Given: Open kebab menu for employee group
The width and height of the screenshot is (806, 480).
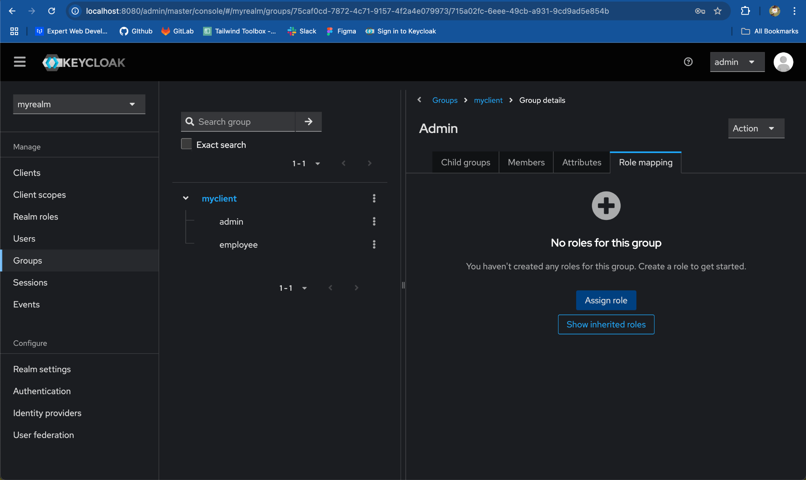Looking at the screenshot, I should 374,244.
